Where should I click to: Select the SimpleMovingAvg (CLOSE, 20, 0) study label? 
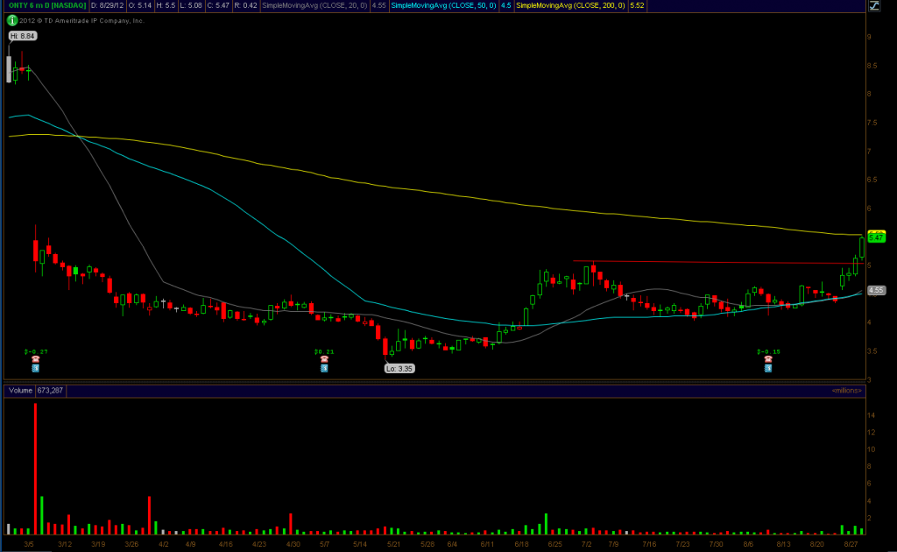(x=314, y=5)
